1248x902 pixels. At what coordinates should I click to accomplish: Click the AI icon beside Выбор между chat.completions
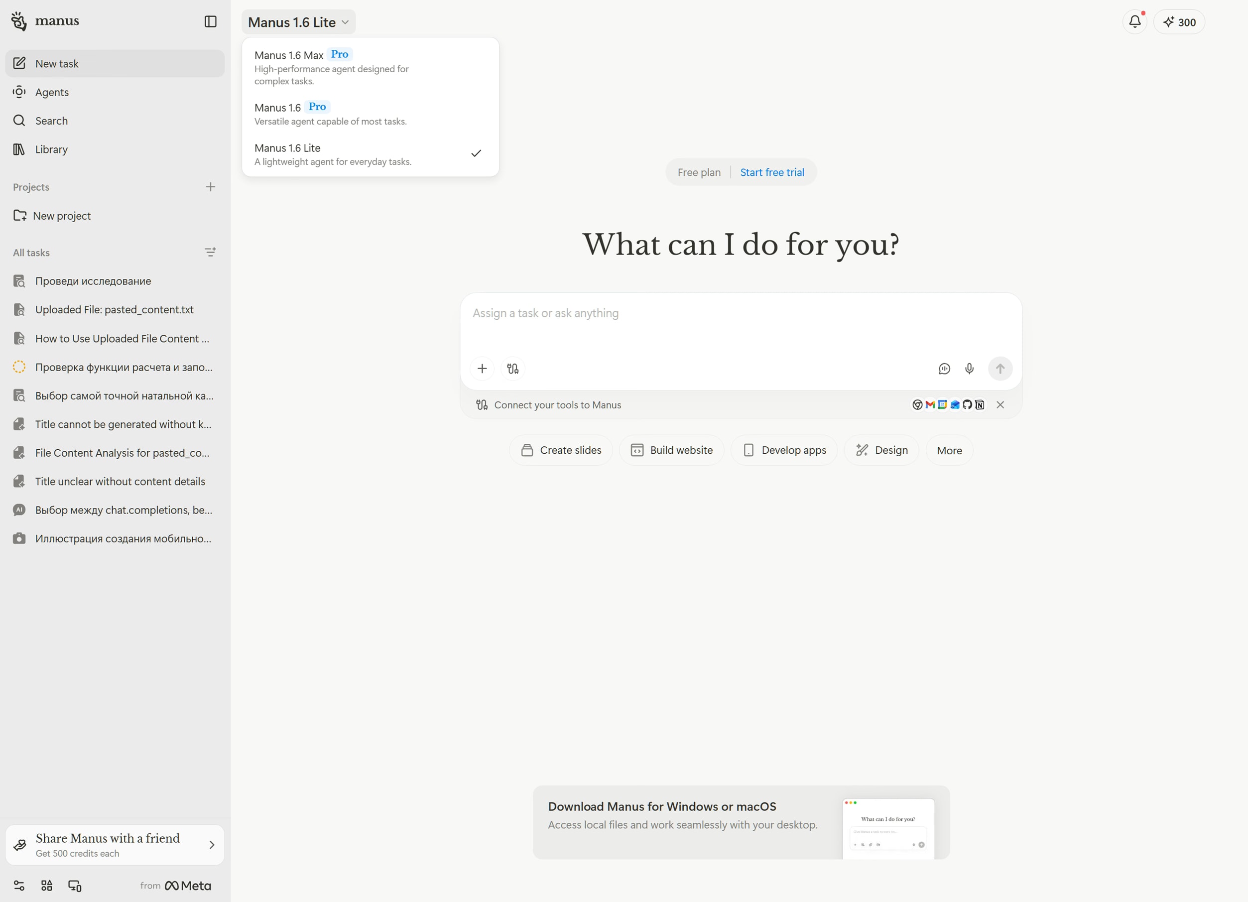pyautogui.click(x=19, y=510)
